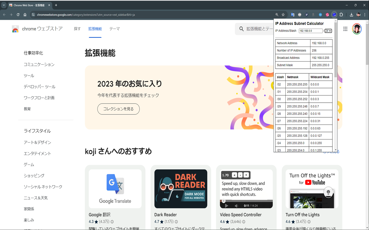Image resolution: width=369 pixels, height=230 pixels.
Task: Open the Google apps grid
Action: click(x=345, y=29)
